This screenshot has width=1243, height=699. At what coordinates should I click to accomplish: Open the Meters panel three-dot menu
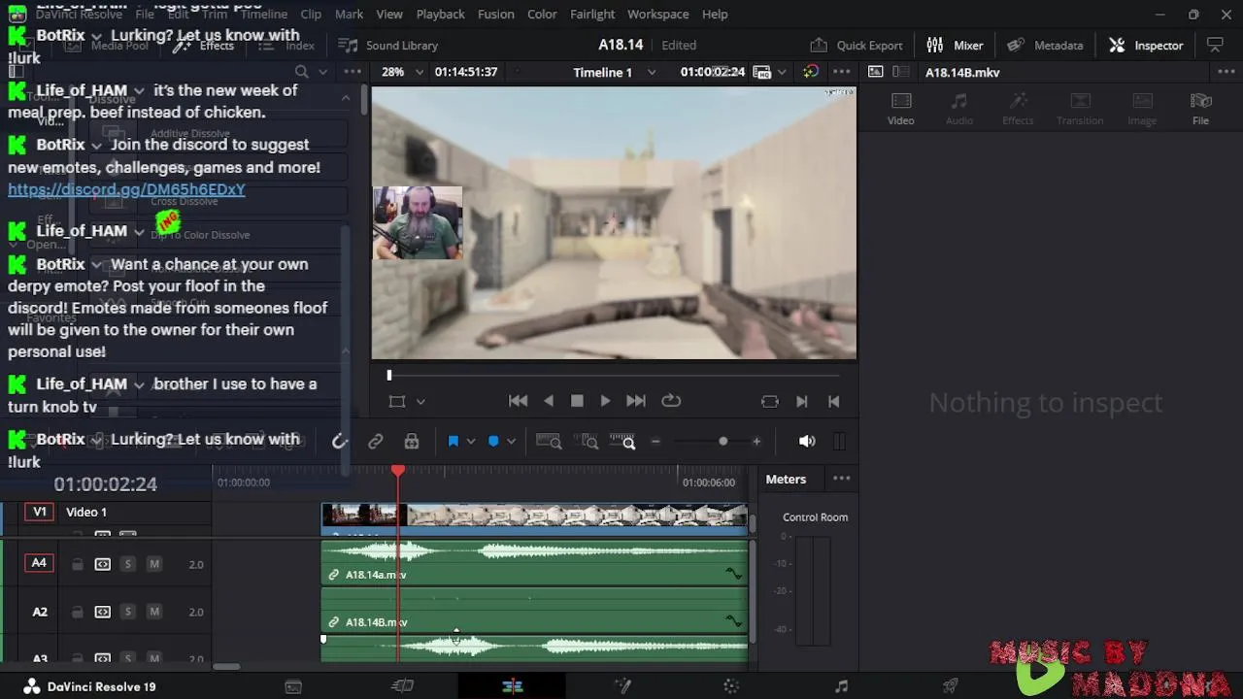842,479
